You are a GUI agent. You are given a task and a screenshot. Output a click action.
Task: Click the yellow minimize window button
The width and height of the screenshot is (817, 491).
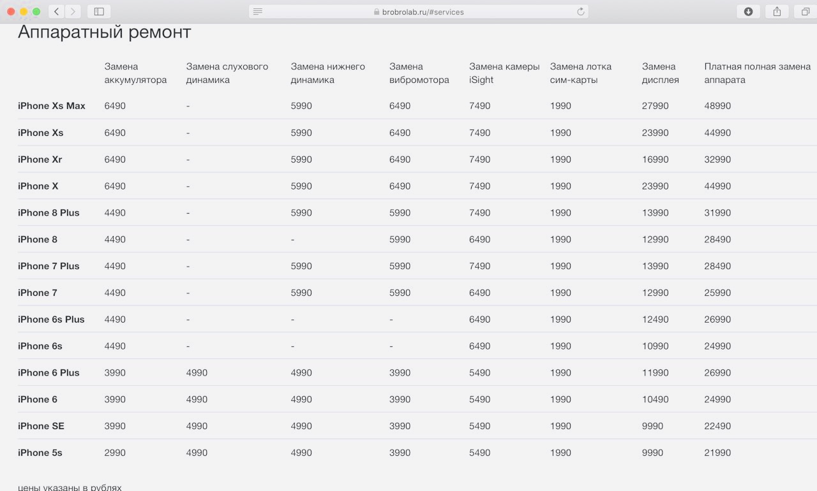pyautogui.click(x=24, y=11)
